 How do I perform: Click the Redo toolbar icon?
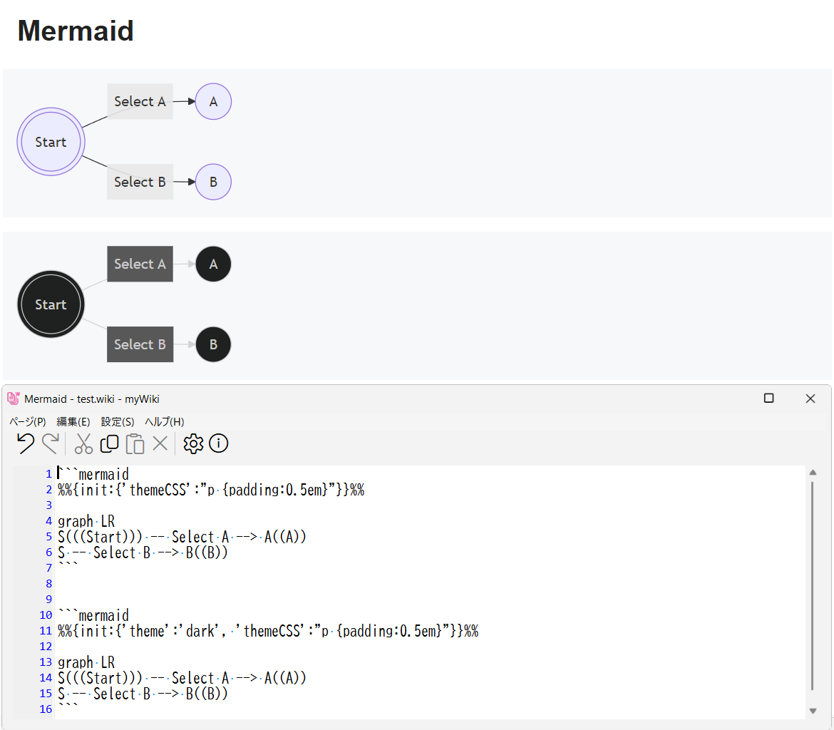pyautogui.click(x=51, y=443)
